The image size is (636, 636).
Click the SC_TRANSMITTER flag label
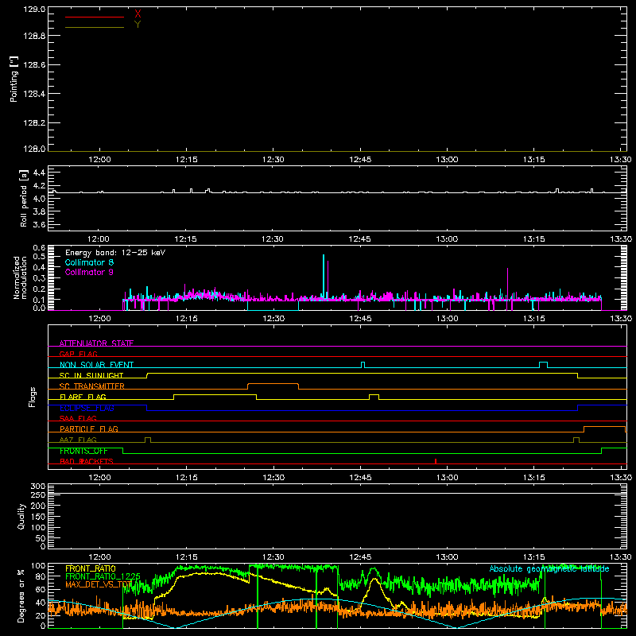[x=92, y=386]
